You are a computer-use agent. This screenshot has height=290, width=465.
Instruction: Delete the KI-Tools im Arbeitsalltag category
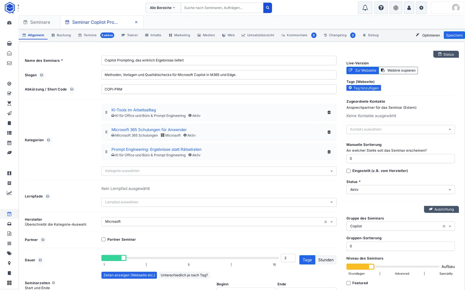point(329,113)
